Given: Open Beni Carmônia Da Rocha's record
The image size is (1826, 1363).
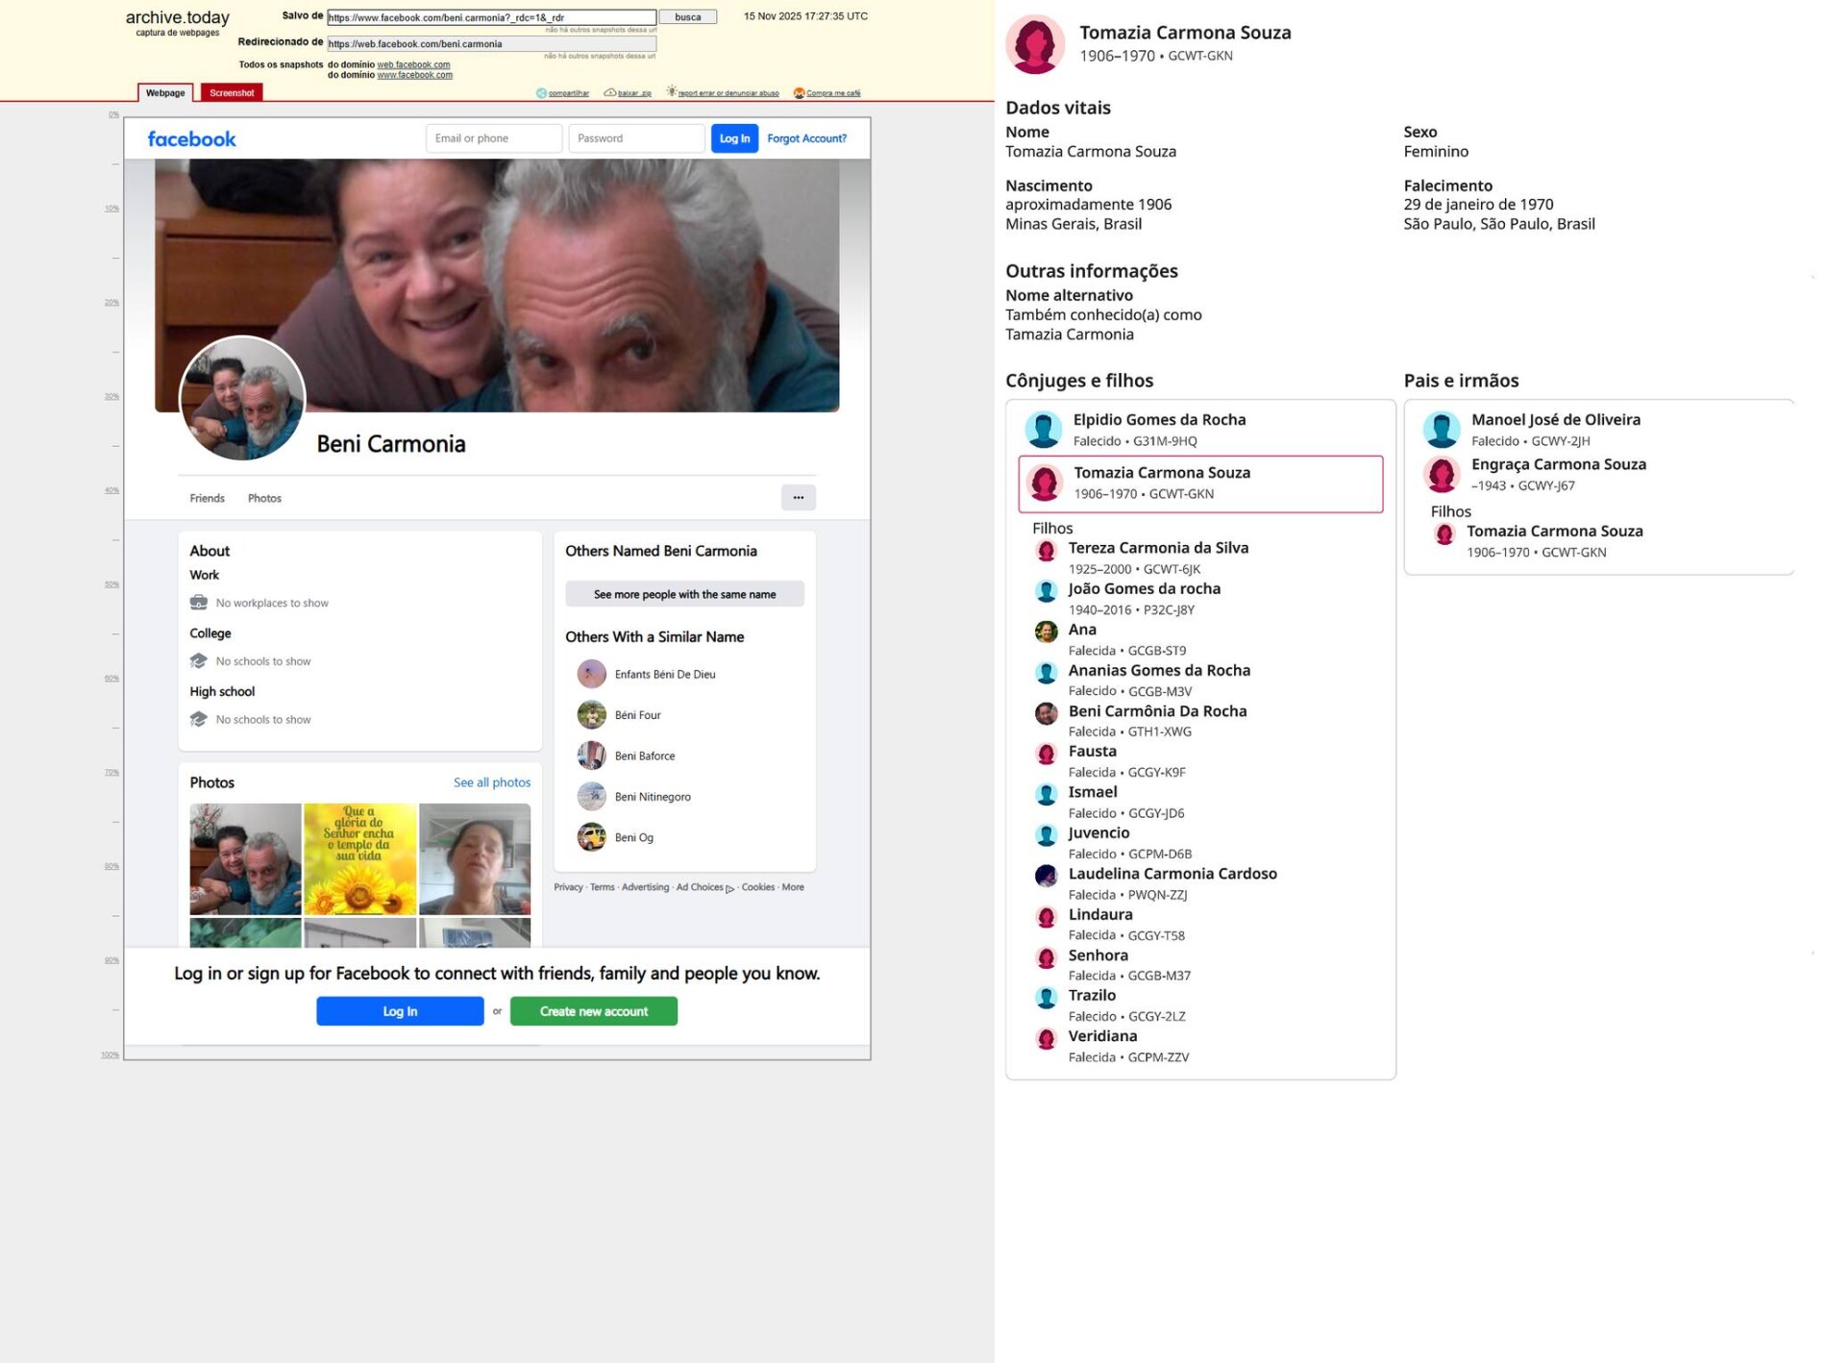Looking at the screenshot, I should point(1157,711).
